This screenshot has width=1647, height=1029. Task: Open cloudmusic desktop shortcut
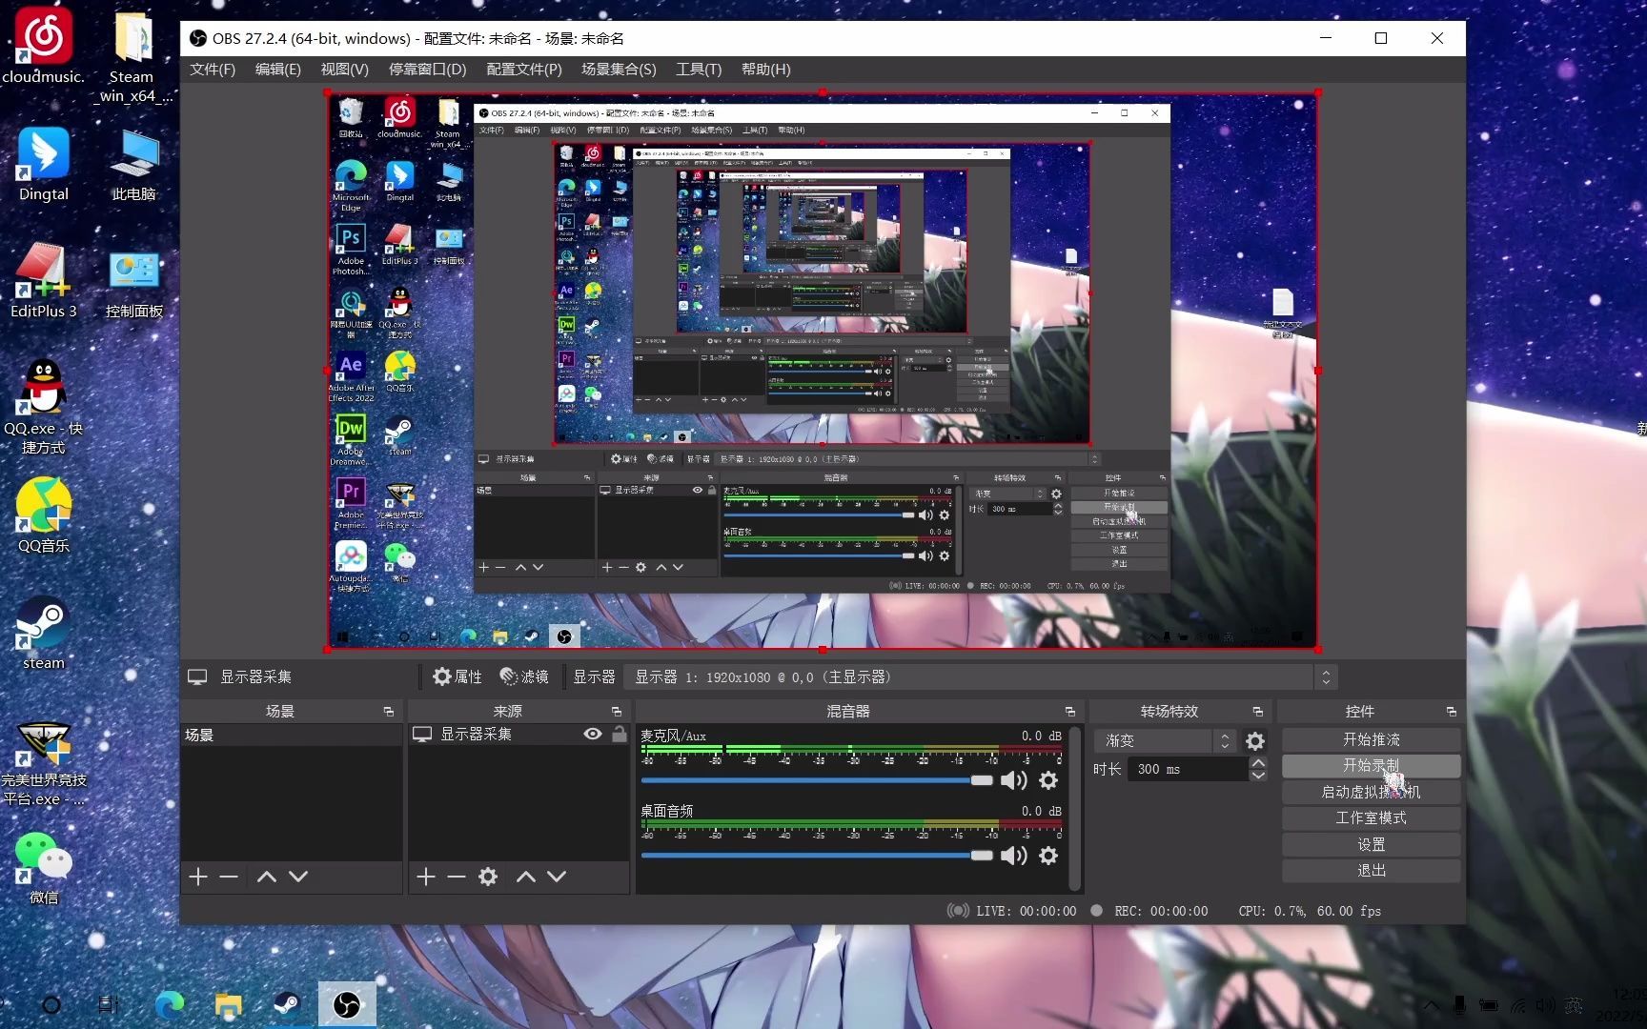coord(43,46)
